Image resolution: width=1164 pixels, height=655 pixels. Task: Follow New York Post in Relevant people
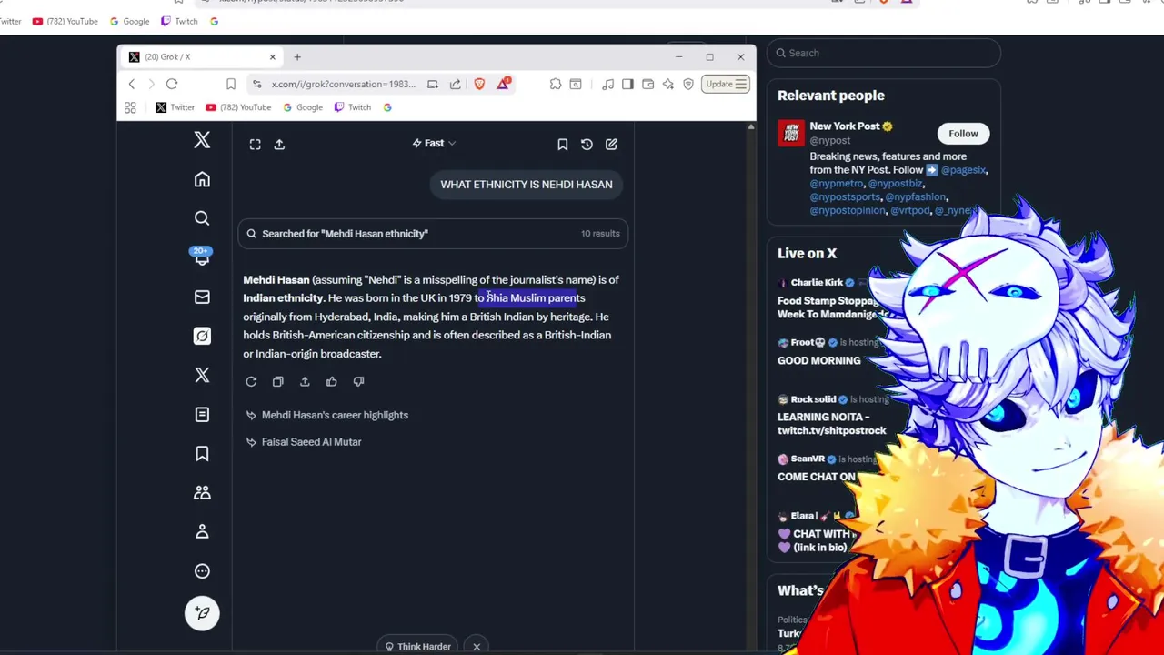click(x=963, y=134)
